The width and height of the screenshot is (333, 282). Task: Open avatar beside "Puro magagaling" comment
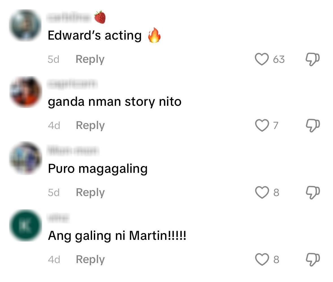click(26, 158)
